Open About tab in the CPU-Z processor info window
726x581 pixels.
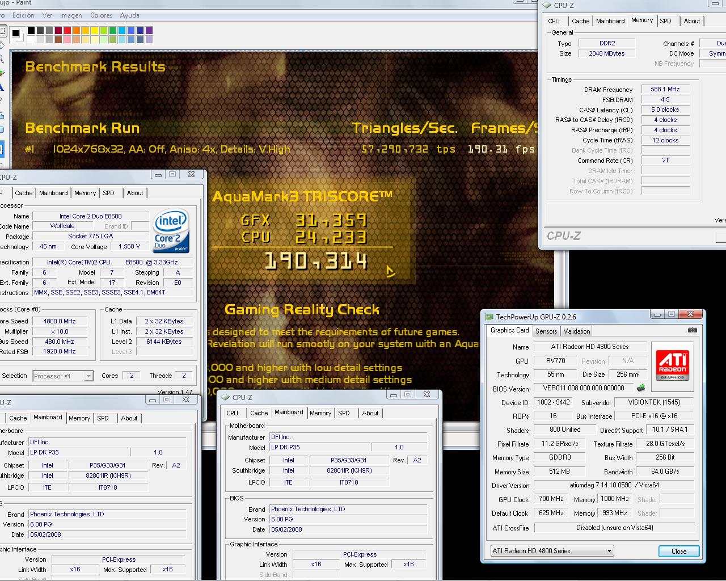pyautogui.click(x=135, y=193)
